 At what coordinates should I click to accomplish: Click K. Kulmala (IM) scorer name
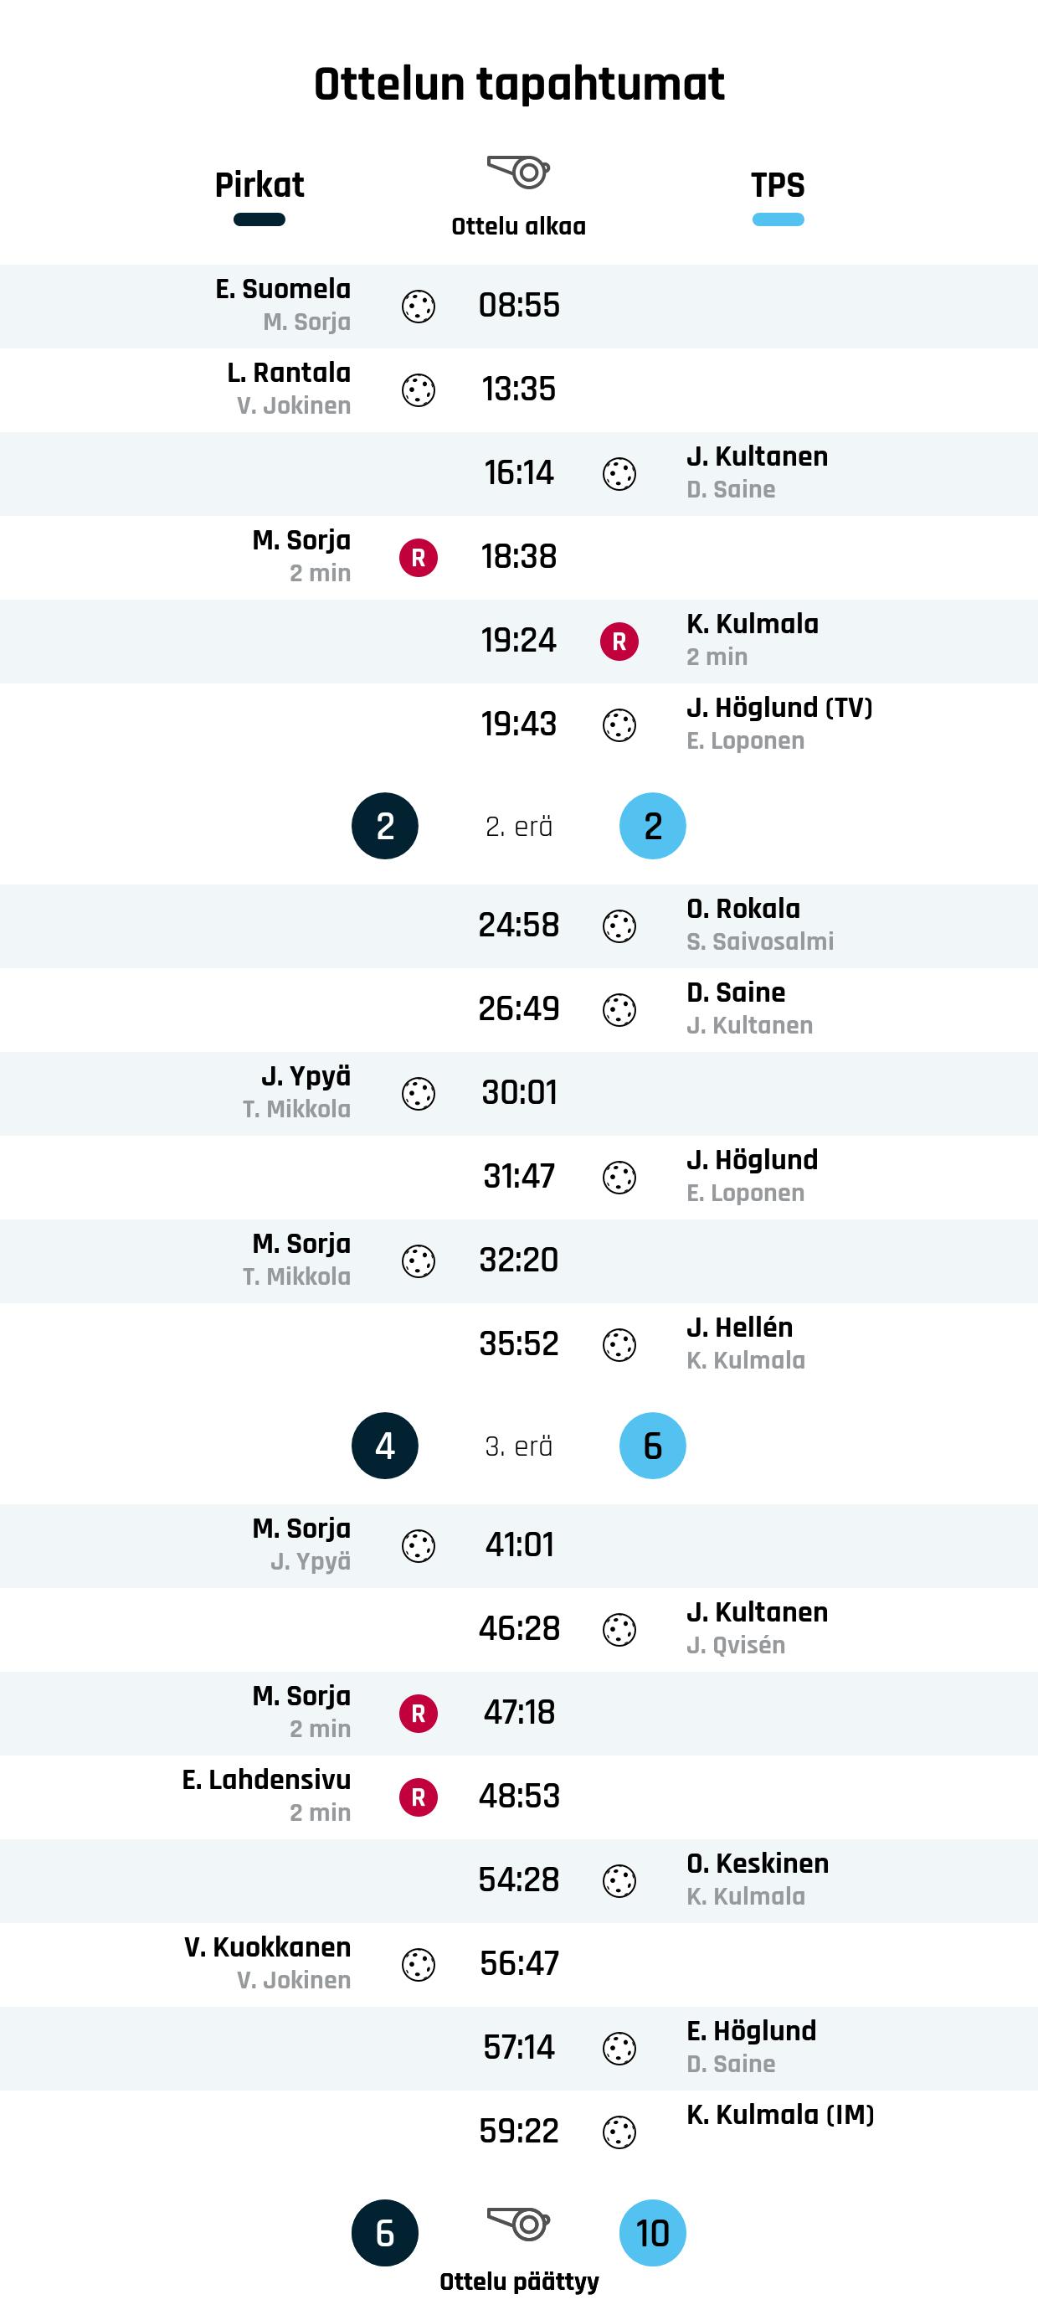click(x=780, y=2115)
